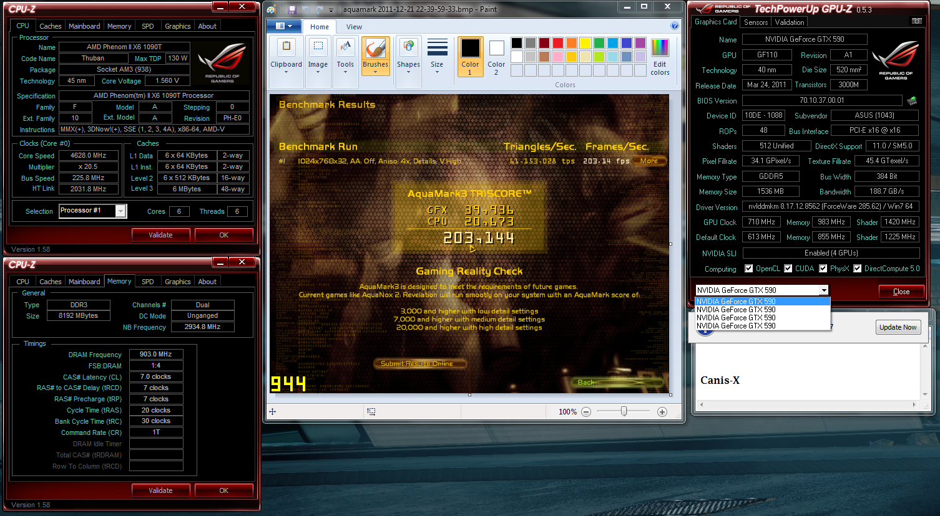Open Edit colors rainbow palette
Viewport: 940px width, 516px height.
tap(660, 57)
